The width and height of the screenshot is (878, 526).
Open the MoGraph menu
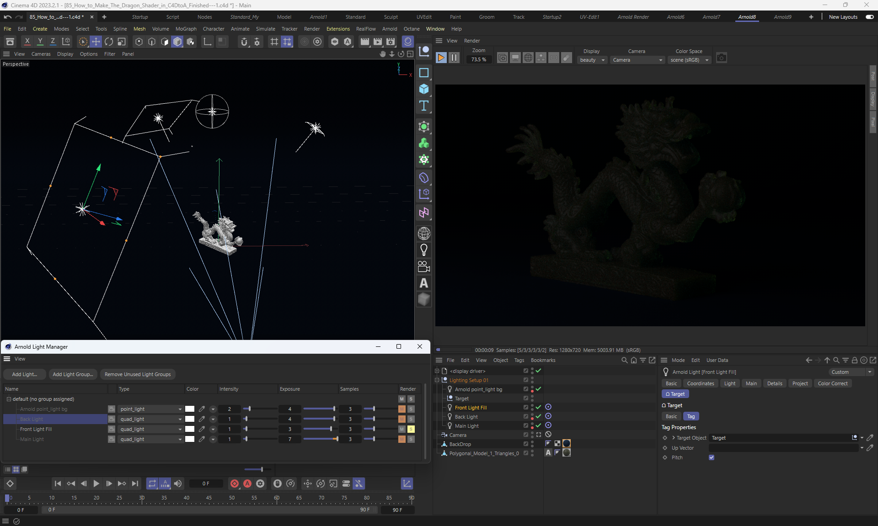click(x=186, y=29)
